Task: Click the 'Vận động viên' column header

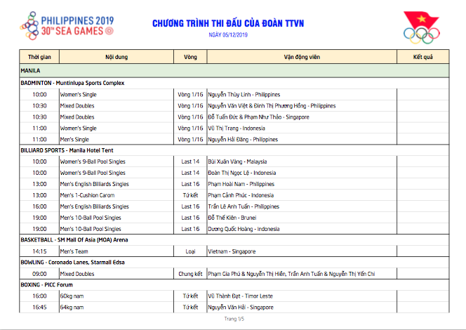Action: coord(302,57)
